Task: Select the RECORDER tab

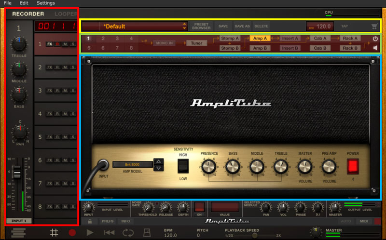Action: click(x=28, y=14)
